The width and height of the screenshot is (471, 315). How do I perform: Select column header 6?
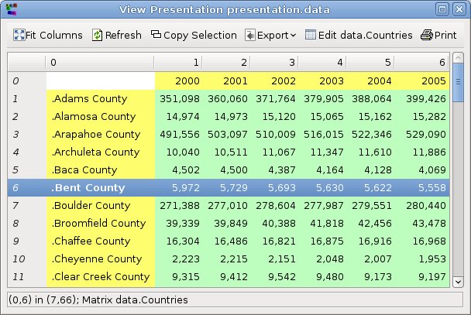click(x=421, y=63)
